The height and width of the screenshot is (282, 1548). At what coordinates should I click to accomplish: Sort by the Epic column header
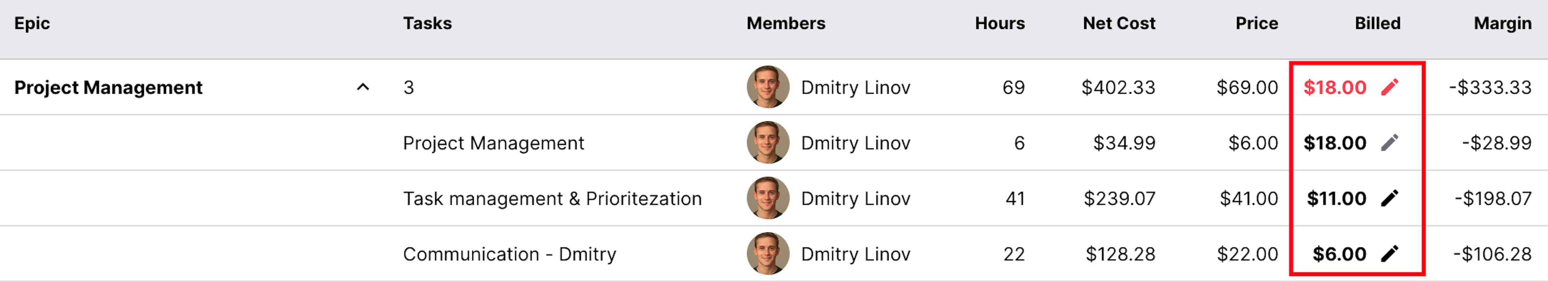[x=32, y=23]
